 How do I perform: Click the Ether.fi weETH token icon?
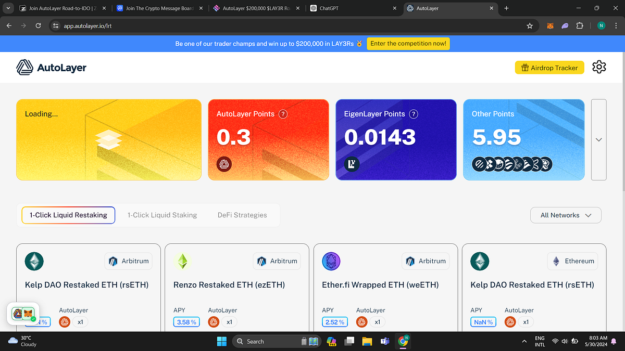tap(331, 261)
